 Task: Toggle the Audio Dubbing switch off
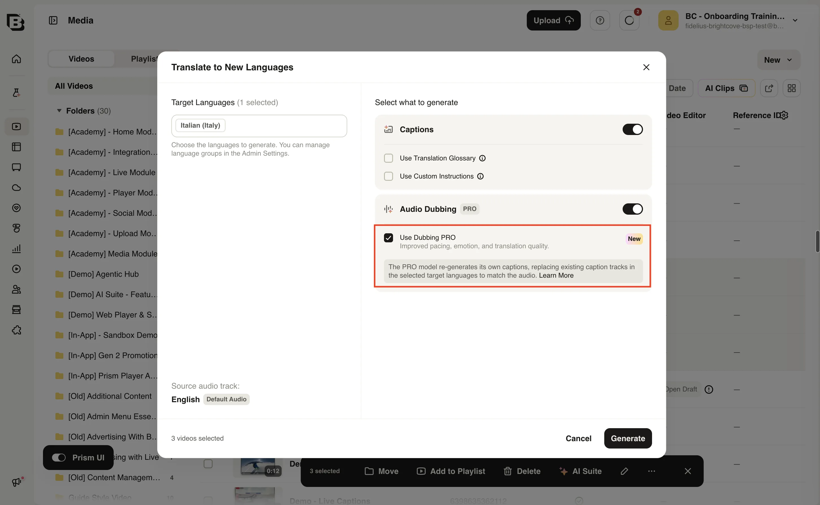click(x=633, y=209)
